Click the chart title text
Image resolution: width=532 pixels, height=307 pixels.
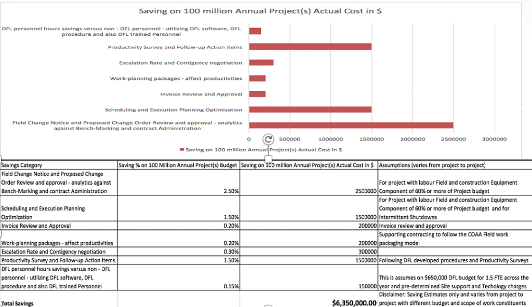tap(260, 11)
